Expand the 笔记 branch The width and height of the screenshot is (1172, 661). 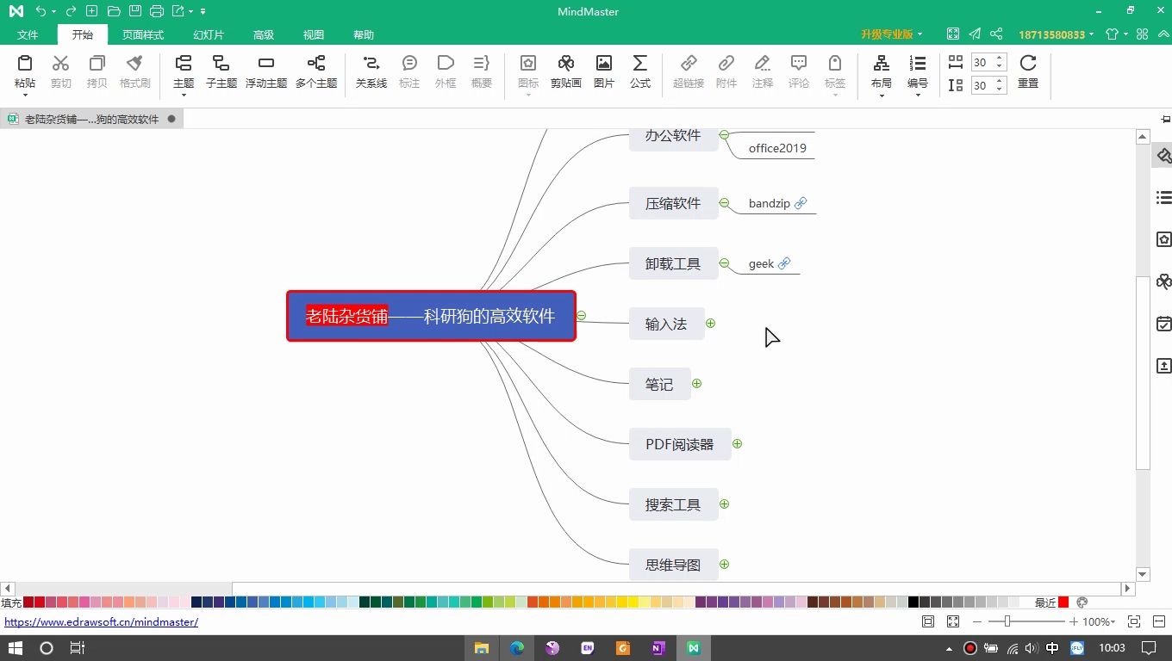(x=696, y=384)
